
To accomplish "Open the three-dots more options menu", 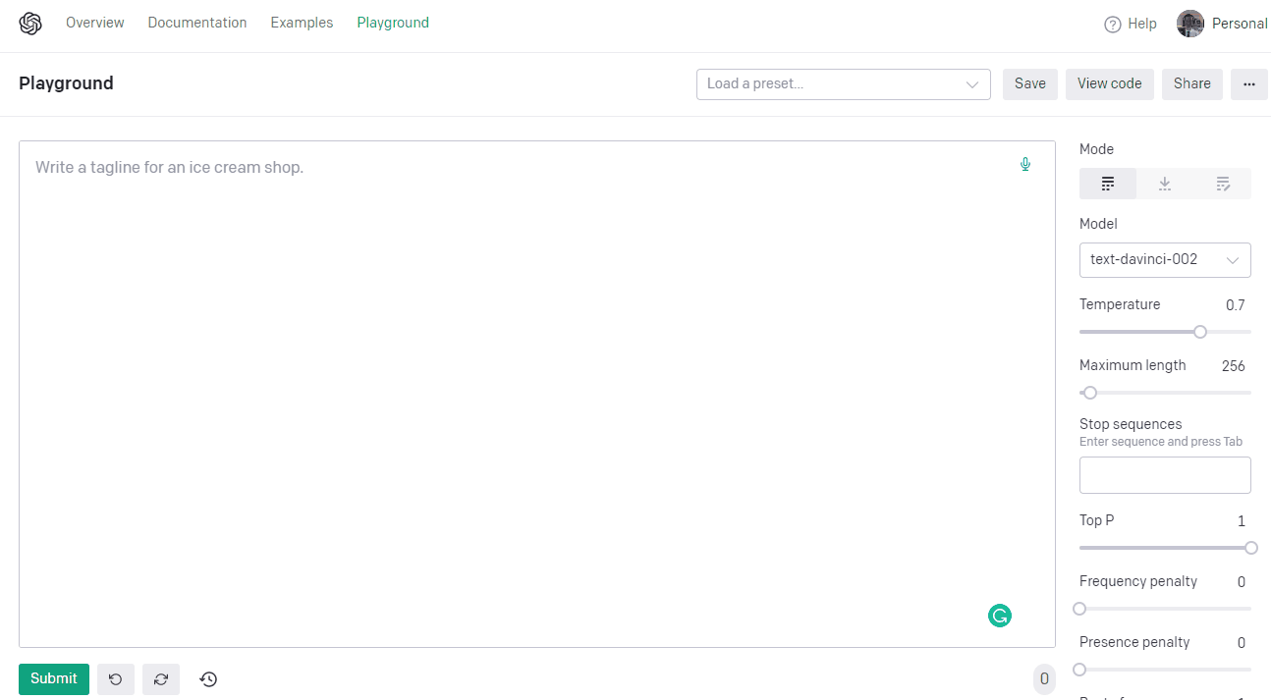I will pyautogui.click(x=1249, y=84).
